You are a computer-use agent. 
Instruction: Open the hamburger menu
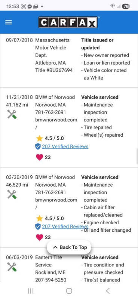pyautogui.click(x=8, y=22)
